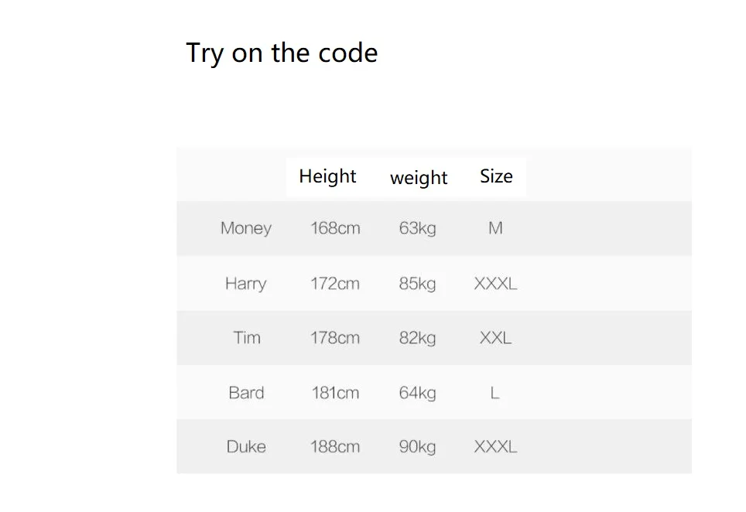
Task: Click the XXL size for Tim
Action: pos(495,338)
